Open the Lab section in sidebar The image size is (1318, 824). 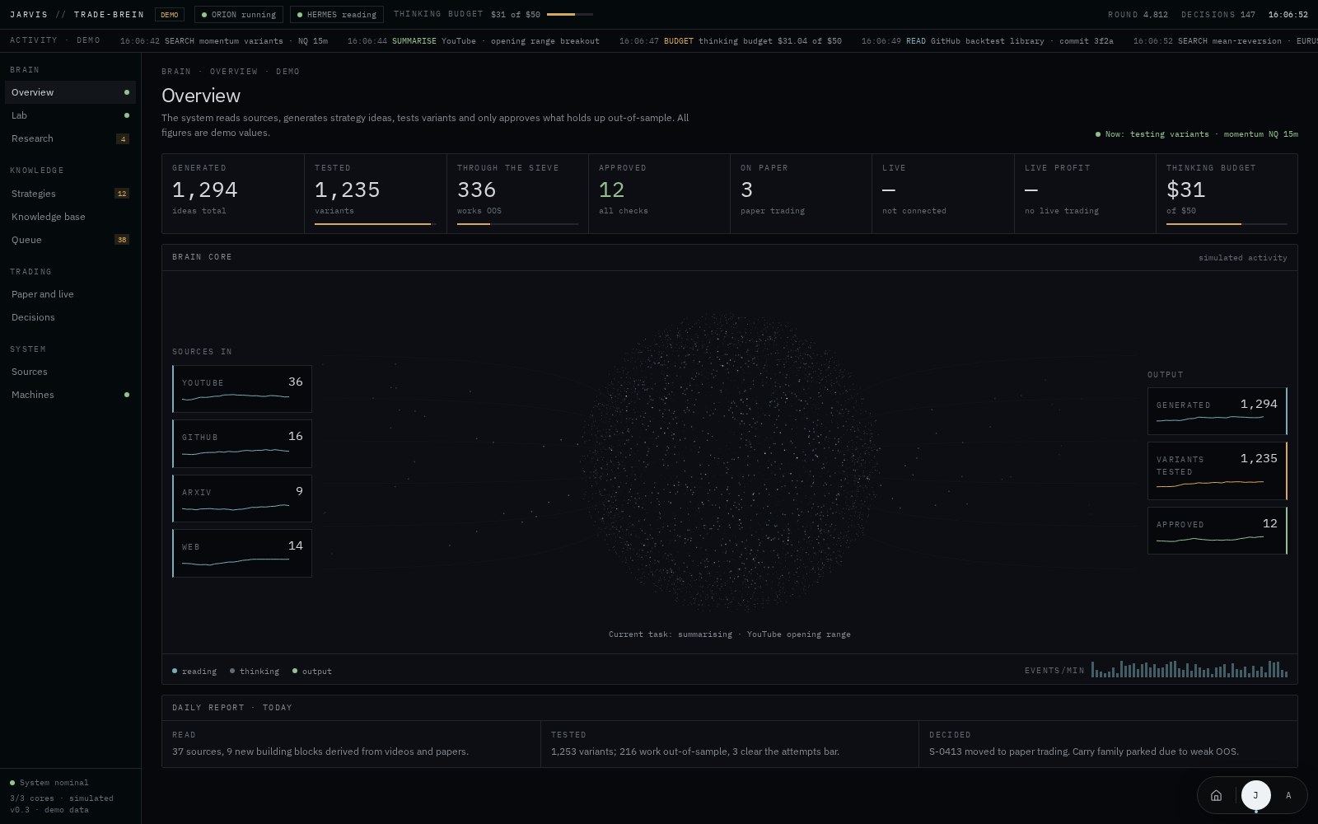(70, 115)
